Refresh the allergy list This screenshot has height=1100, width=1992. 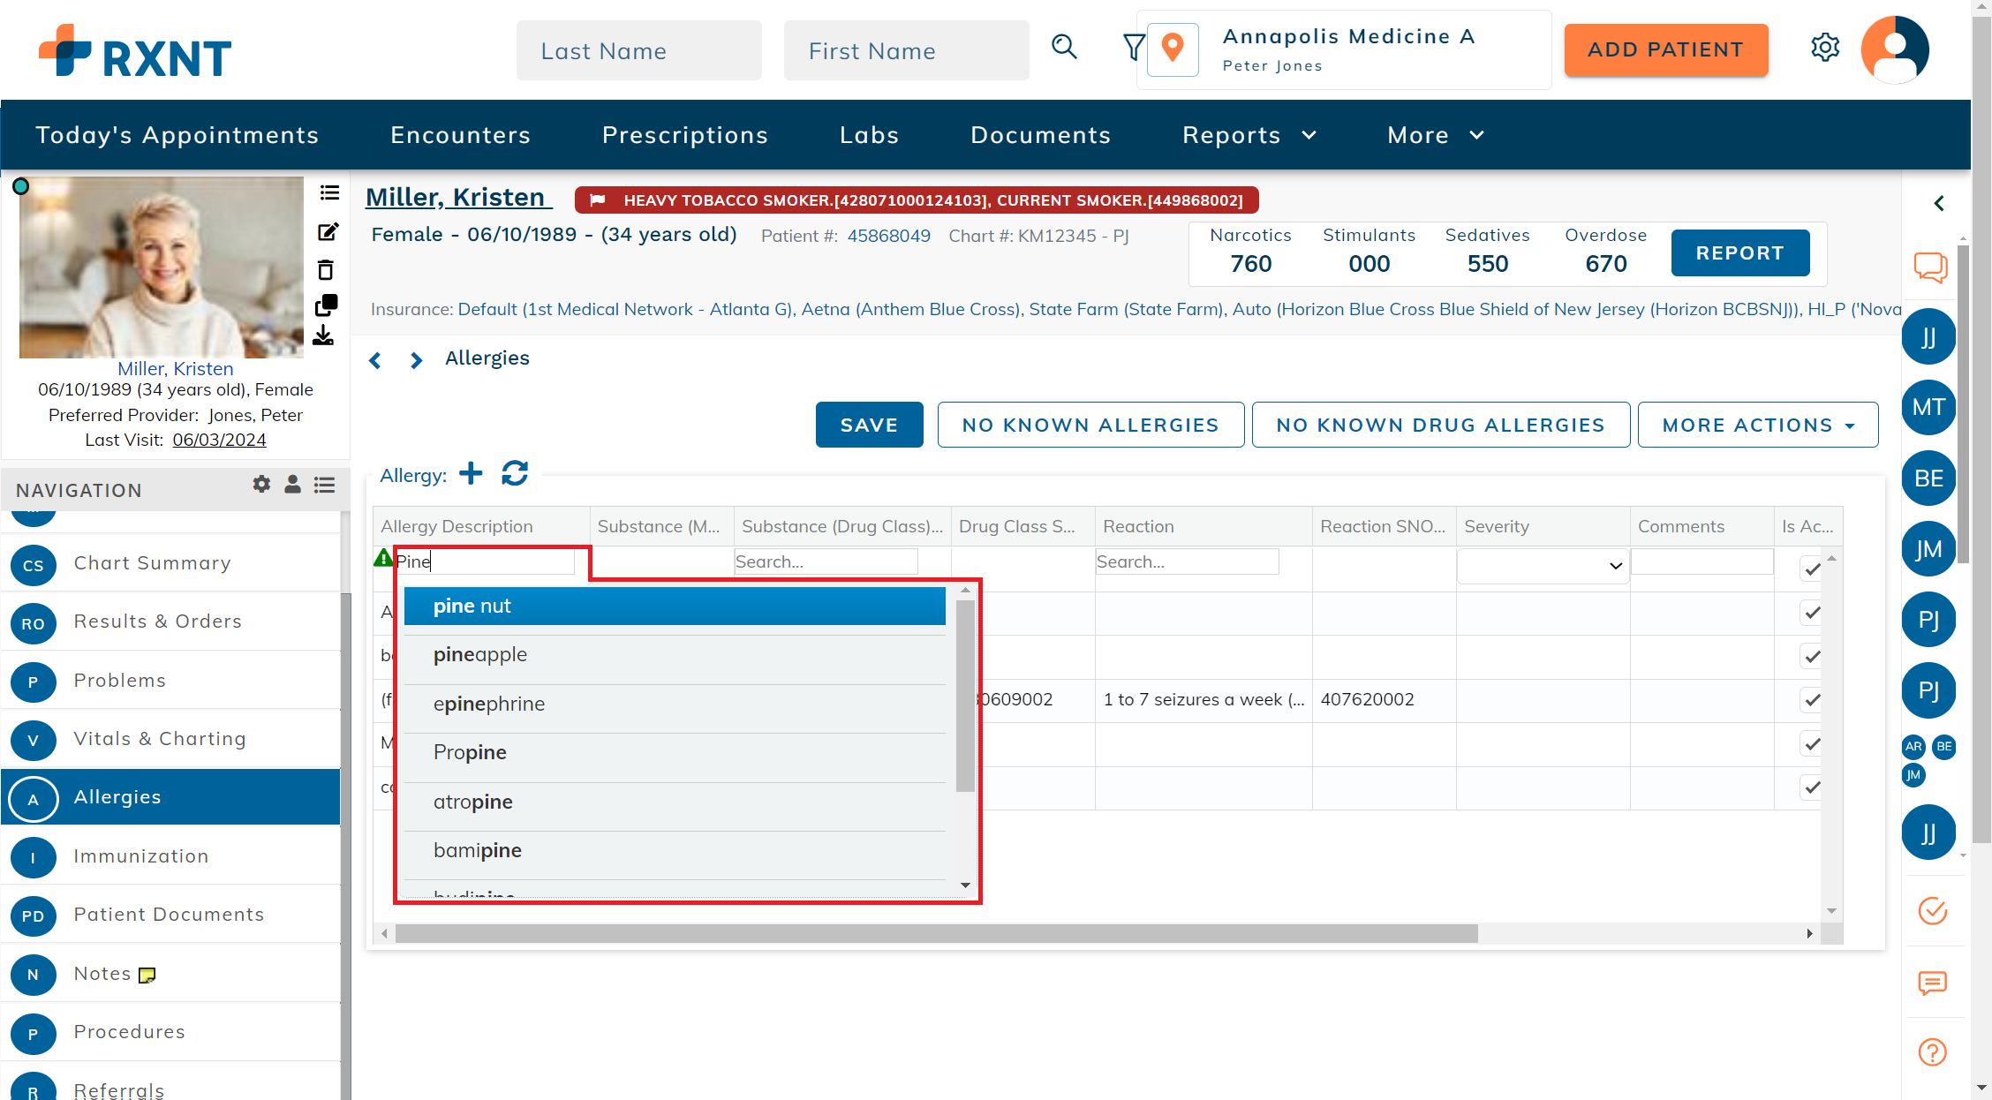(x=515, y=473)
